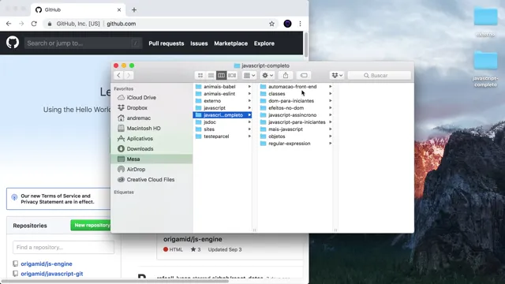Reload the GitHub page
The height and width of the screenshot is (284, 505).
pos(34,24)
